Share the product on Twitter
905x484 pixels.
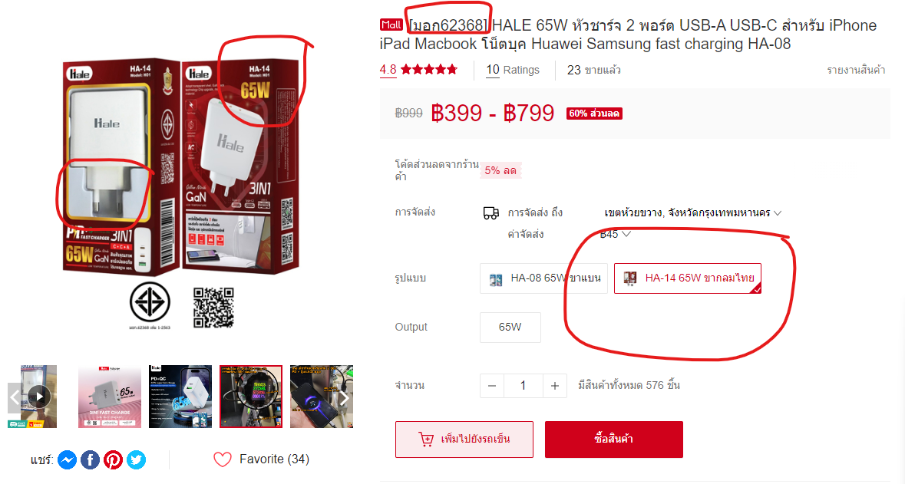tap(136, 459)
